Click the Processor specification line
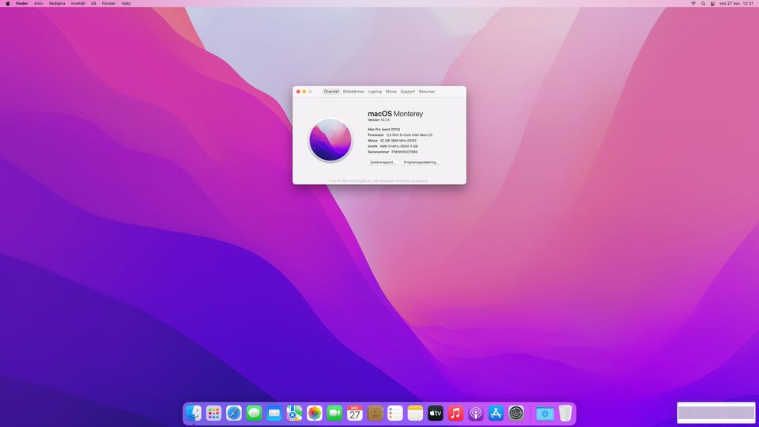The height and width of the screenshot is (427, 759). coord(400,135)
